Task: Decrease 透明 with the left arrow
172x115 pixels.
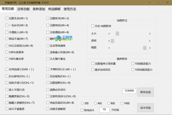Action: (x=109, y=41)
